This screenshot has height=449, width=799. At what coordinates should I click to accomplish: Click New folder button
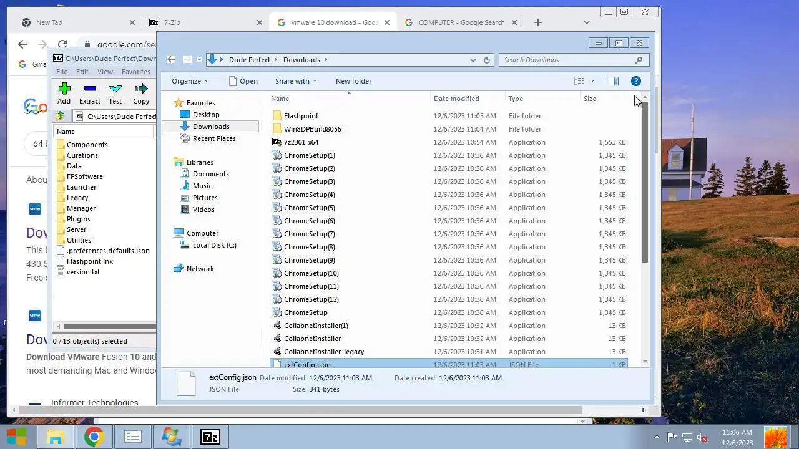click(x=353, y=81)
